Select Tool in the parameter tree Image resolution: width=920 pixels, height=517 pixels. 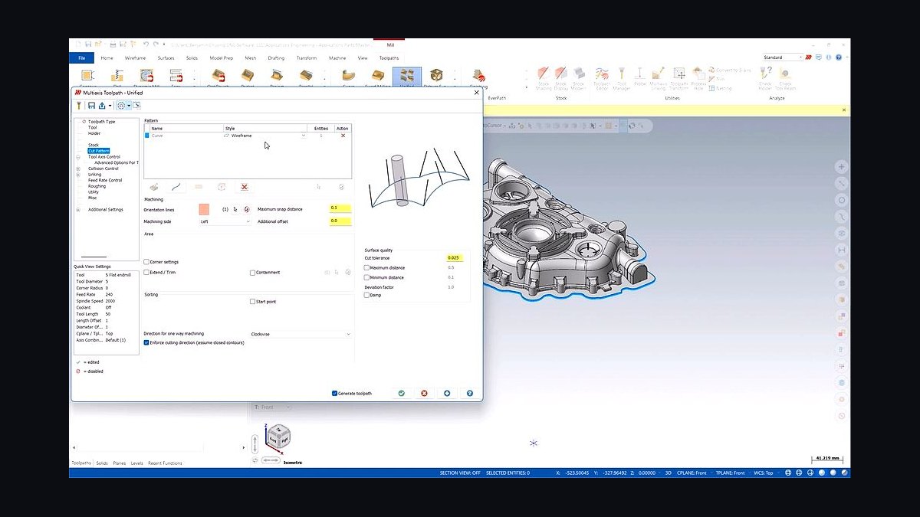click(93, 127)
